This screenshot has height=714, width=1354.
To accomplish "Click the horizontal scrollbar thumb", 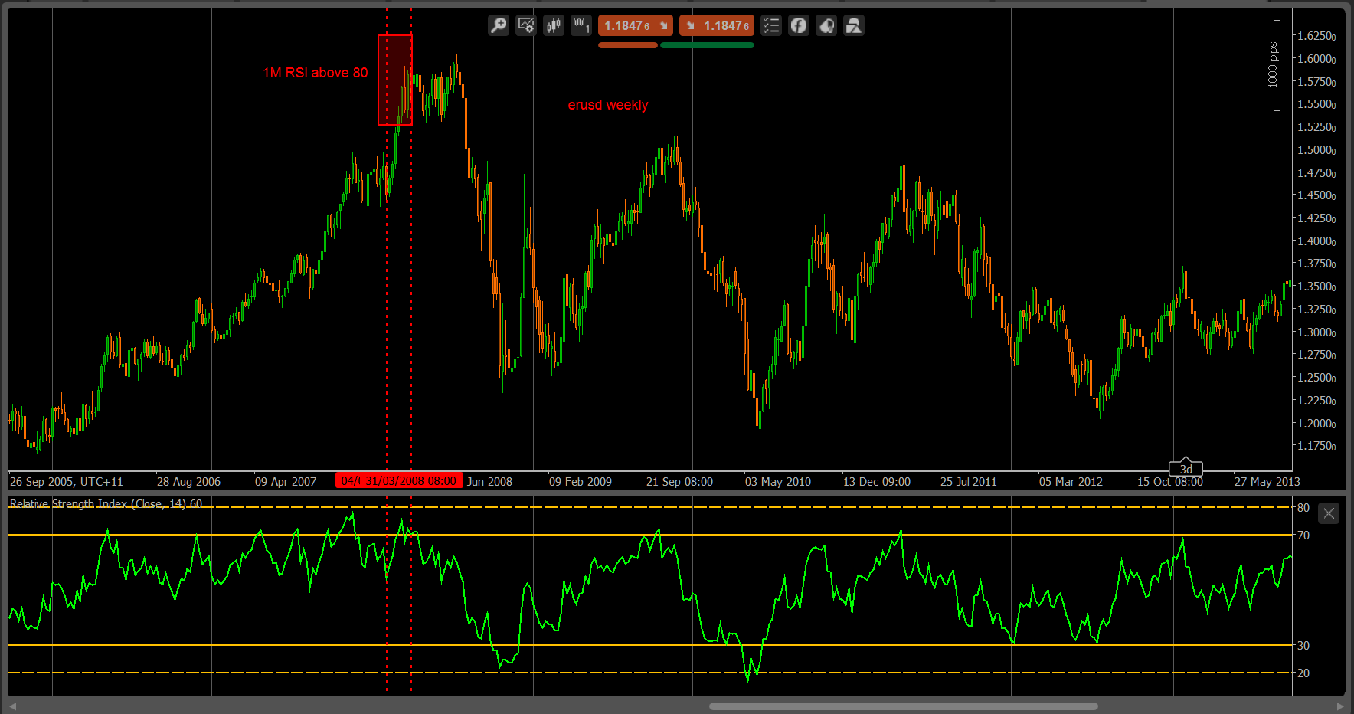I will pyautogui.click(x=904, y=706).
